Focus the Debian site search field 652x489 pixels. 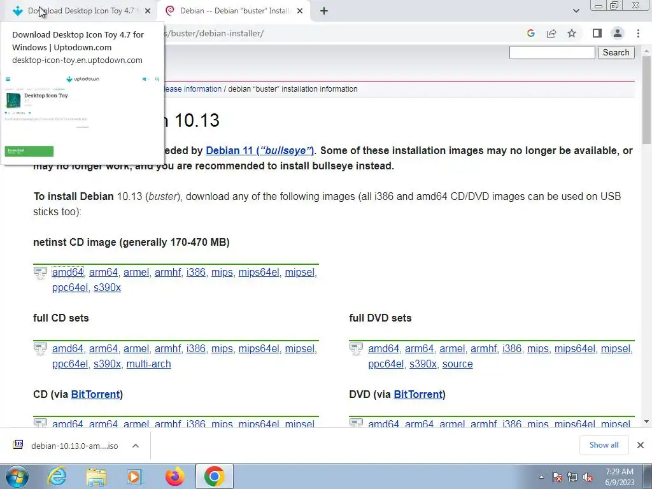[x=552, y=52]
